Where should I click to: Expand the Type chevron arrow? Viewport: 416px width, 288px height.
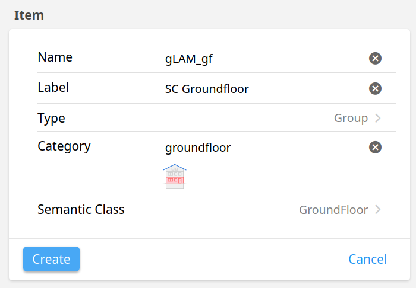pyautogui.click(x=378, y=118)
